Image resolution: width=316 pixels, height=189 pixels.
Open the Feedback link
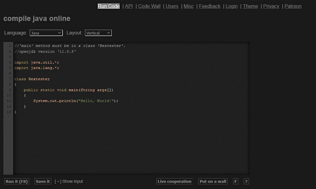pyautogui.click(x=210, y=6)
